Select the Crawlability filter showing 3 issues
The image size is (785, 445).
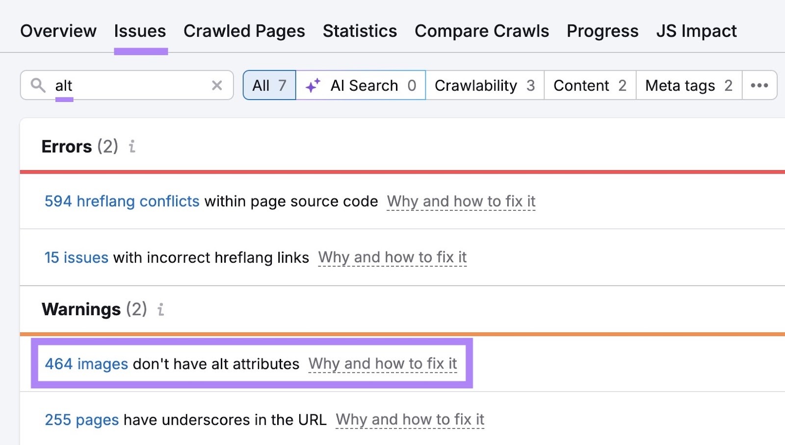pyautogui.click(x=484, y=85)
